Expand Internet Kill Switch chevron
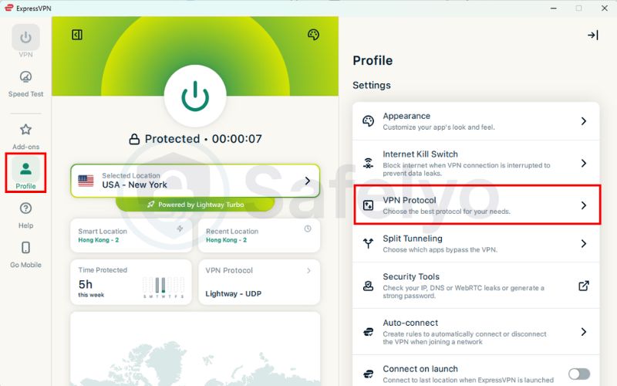Screen dimensions: 617x386 click(x=584, y=163)
